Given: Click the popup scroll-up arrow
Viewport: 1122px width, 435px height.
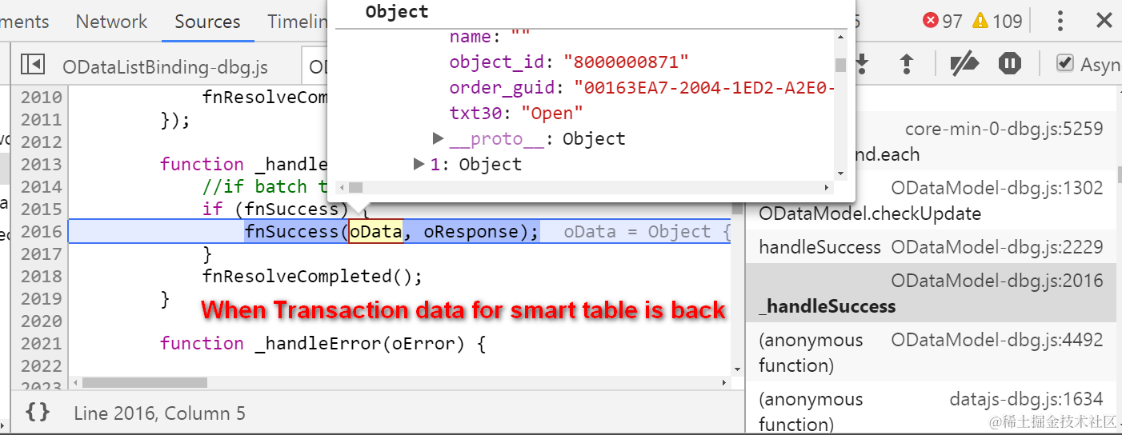Looking at the screenshot, I should click(840, 36).
